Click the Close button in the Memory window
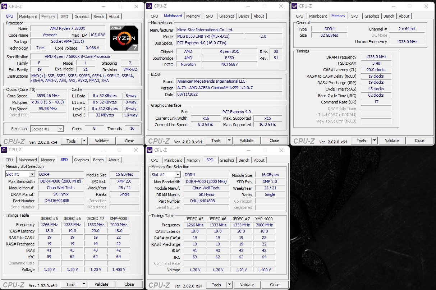The image size is (436, 290). [x=419, y=140]
